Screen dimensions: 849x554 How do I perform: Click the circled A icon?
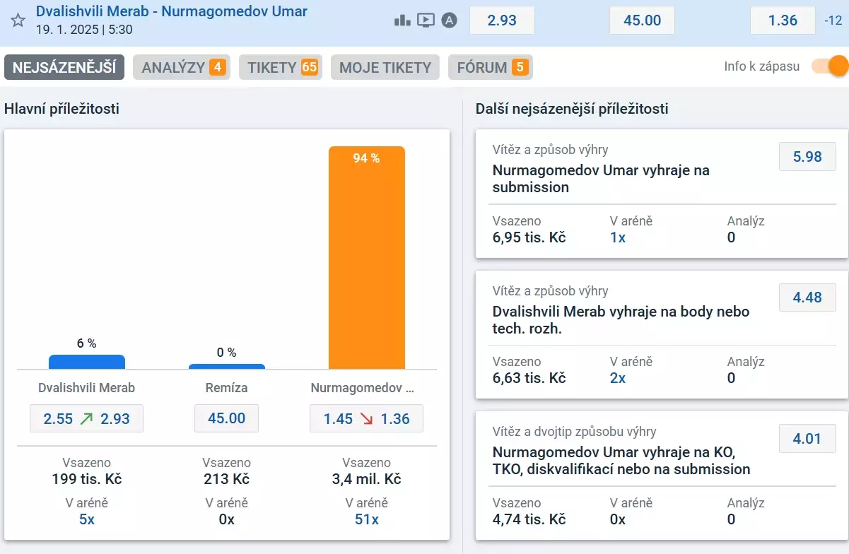tap(449, 20)
